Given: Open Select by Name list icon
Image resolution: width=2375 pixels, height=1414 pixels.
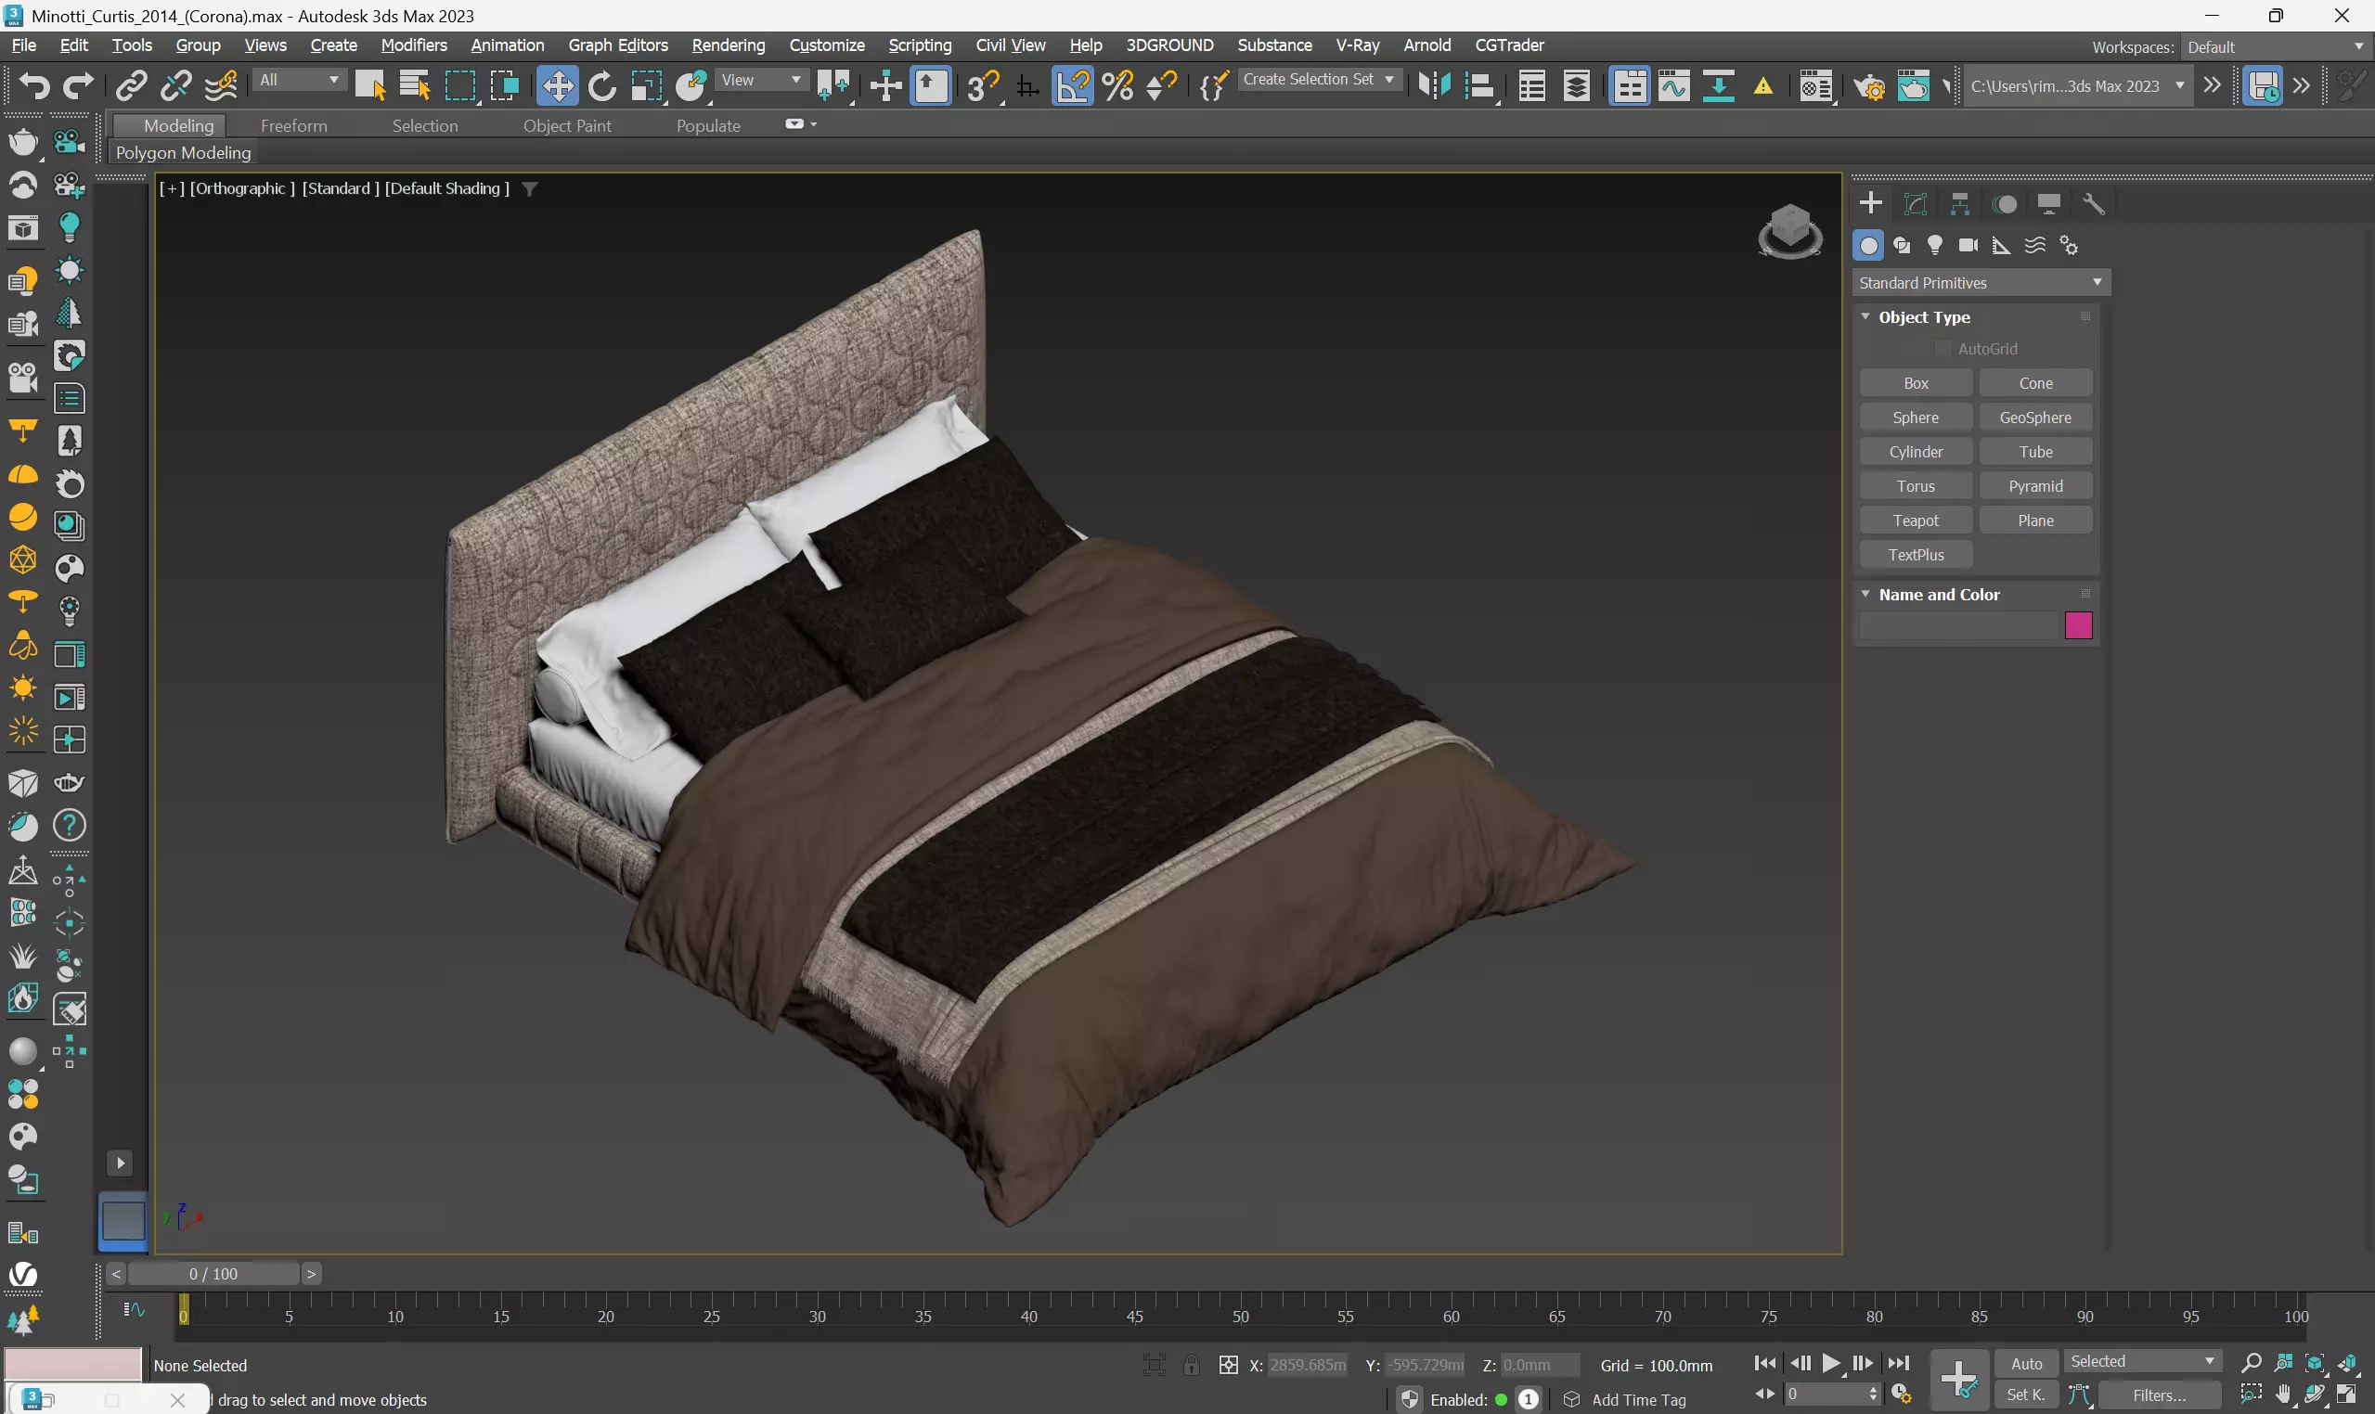Looking at the screenshot, I should (x=415, y=85).
